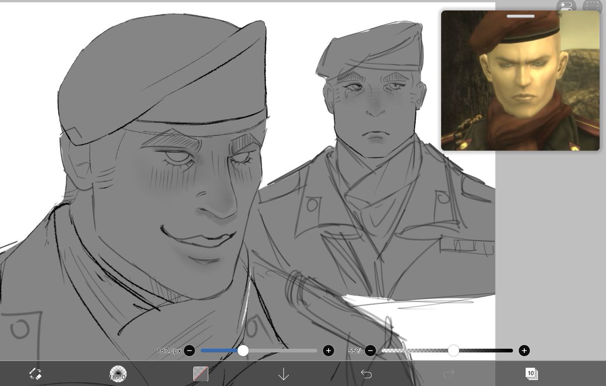
Task: Decrease opacity with the minus button
Action: [x=370, y=350]
